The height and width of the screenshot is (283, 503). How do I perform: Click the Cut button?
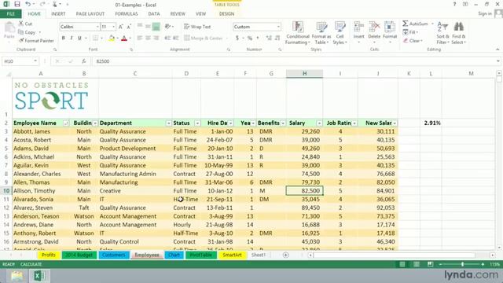[25, 24]
